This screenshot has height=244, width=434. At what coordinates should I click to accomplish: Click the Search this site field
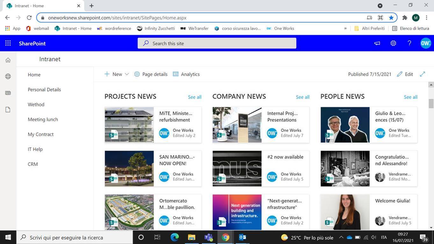217,43
